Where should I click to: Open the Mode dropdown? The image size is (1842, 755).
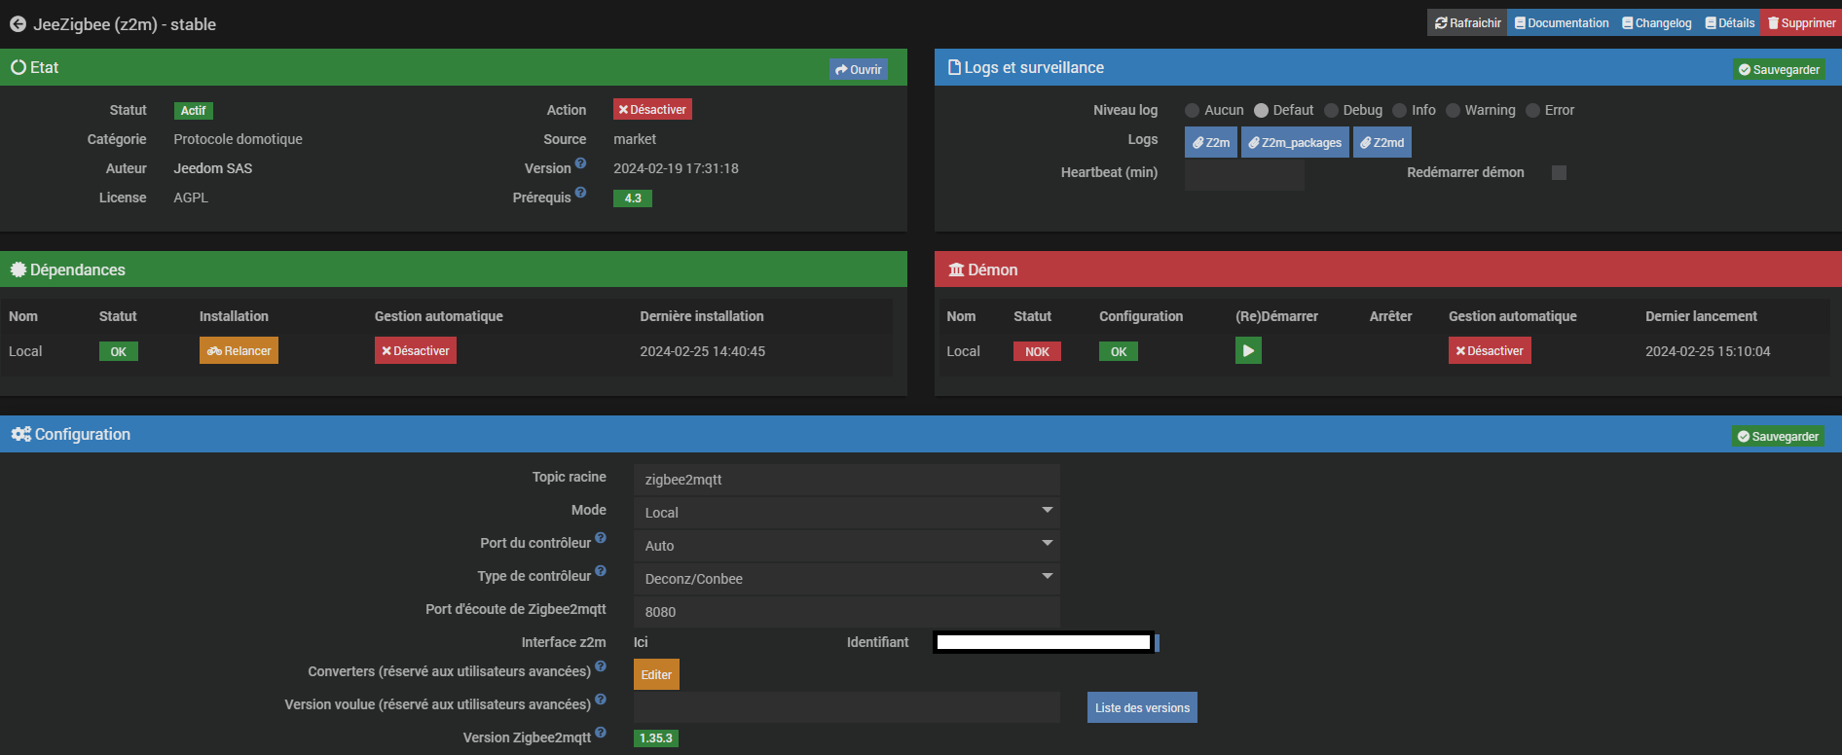coord(846,512)
